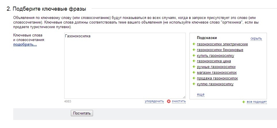Screen dimensions: 277x128
Task: Sort keywords with 'упорядочить' link
Action: tap(154, 101)
